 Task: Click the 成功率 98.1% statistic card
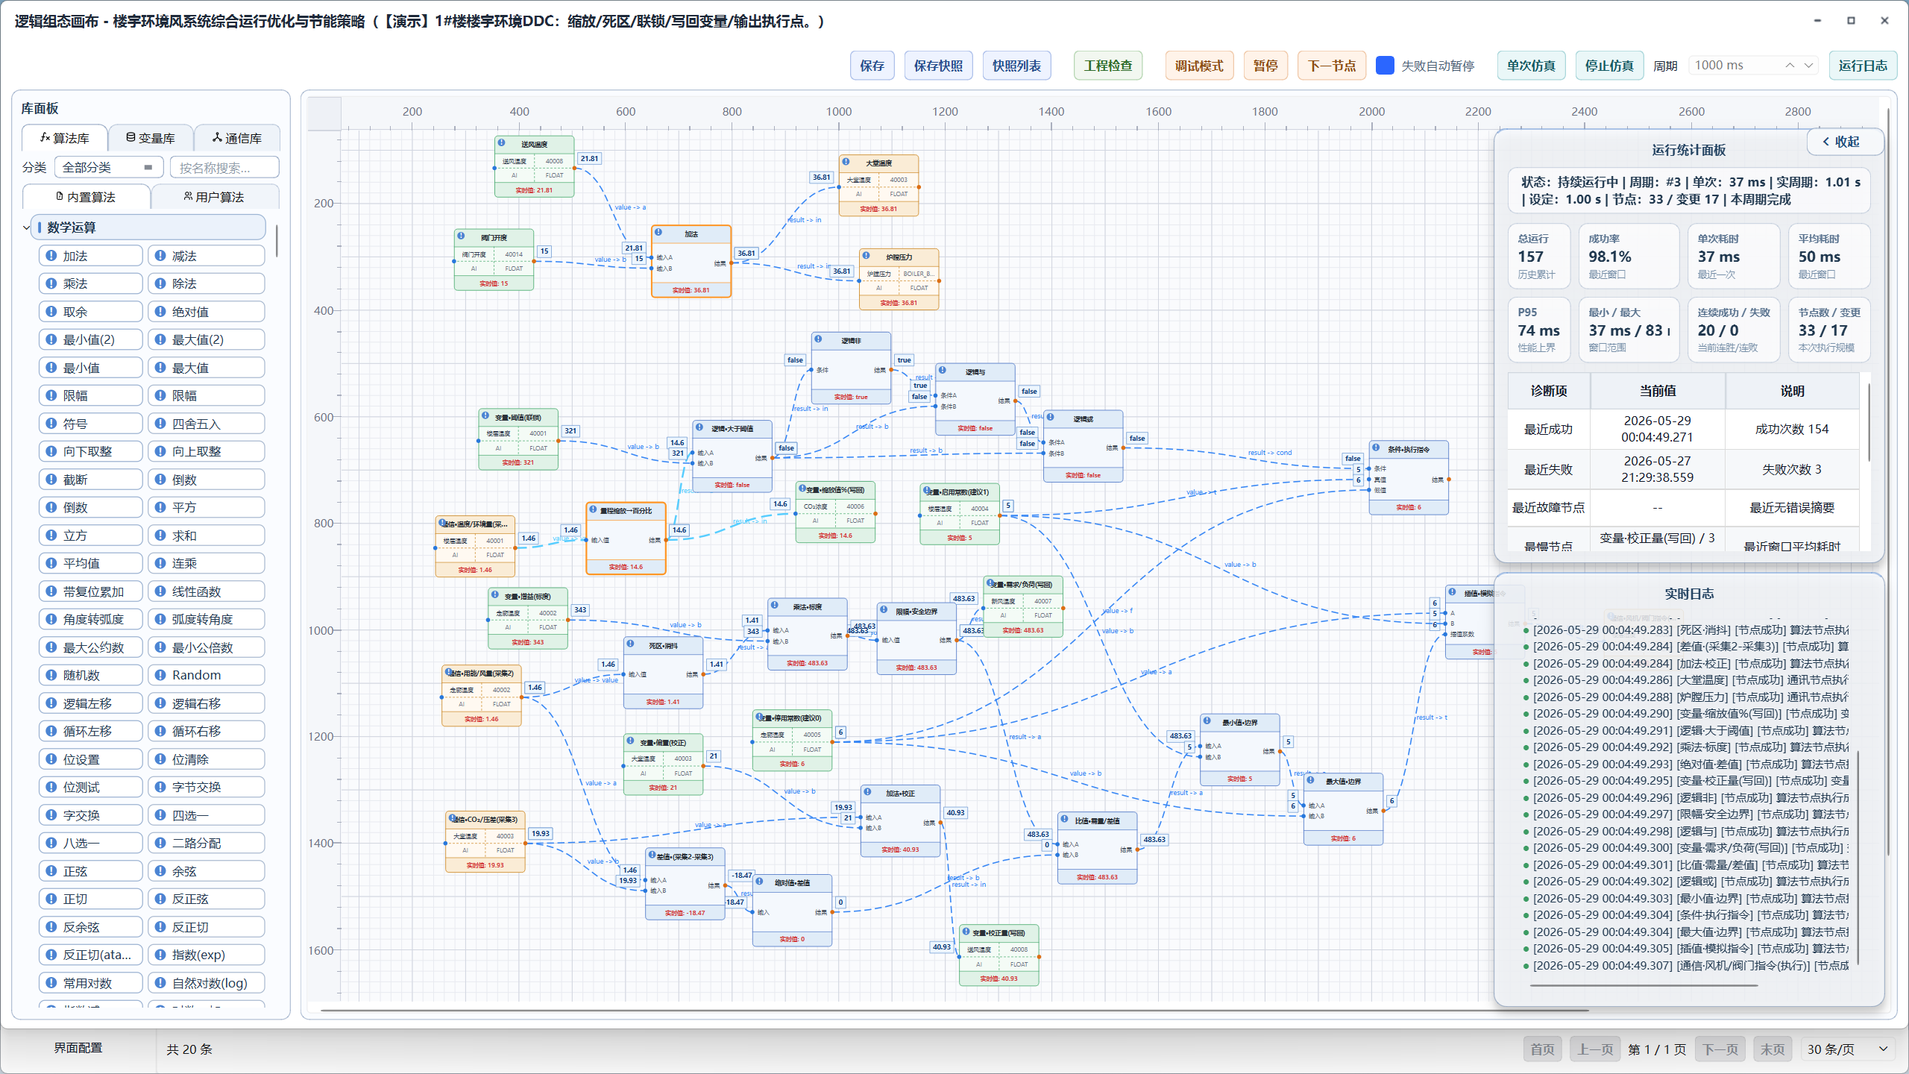pos(1629,257)
